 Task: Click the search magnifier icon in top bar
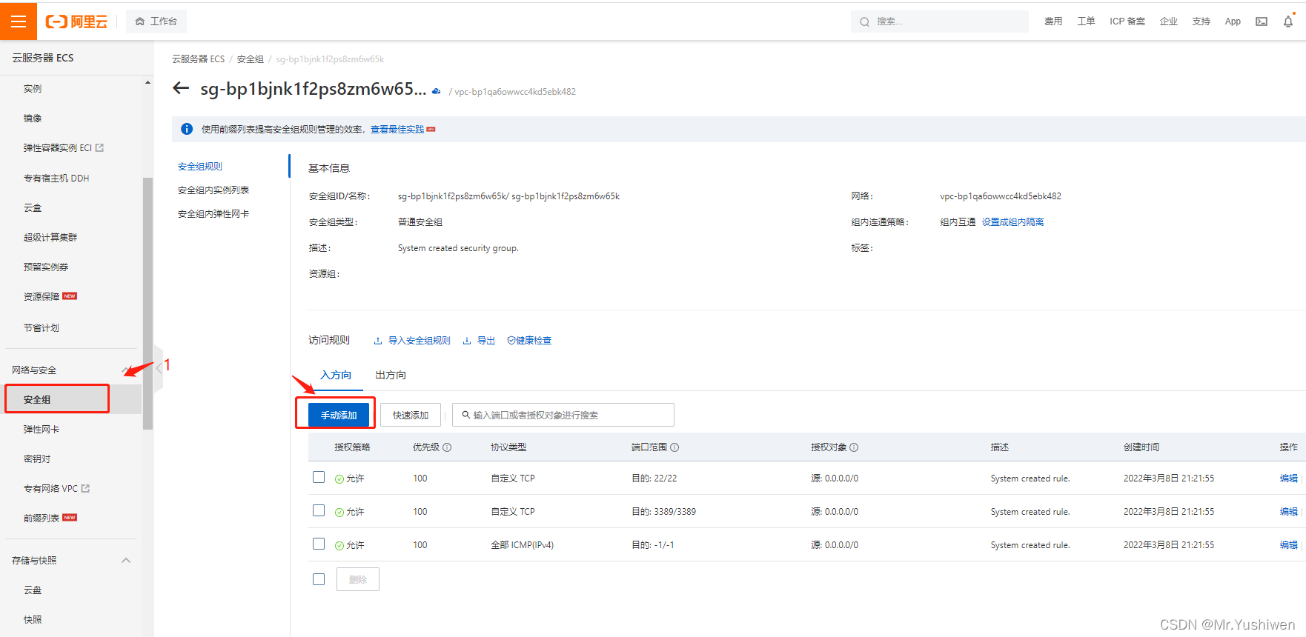pyautogui.click(x=864, y=22)
